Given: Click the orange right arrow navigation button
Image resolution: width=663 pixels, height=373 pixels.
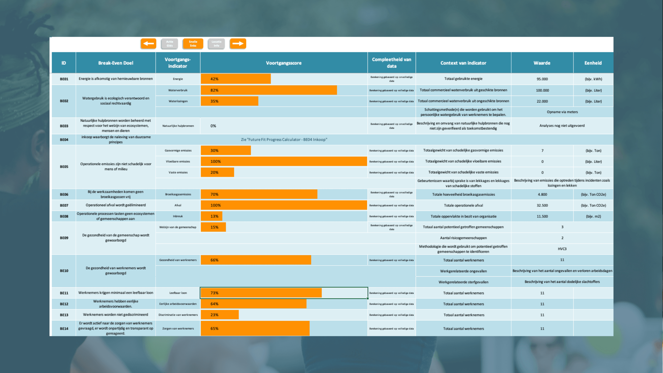Looking at the screenshot, I should pyautogui.click(x=238, y=44).
